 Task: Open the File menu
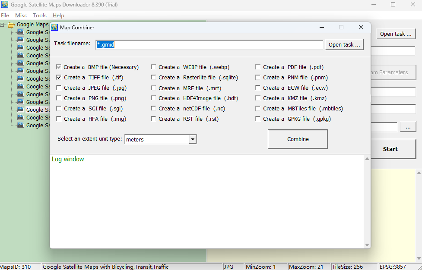(x=5, y=15)
